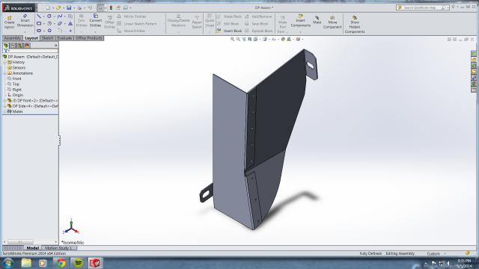Open ConfigurationManager tab icon
The width and height of the screenshot is (479, 269).
coord(20,46)
